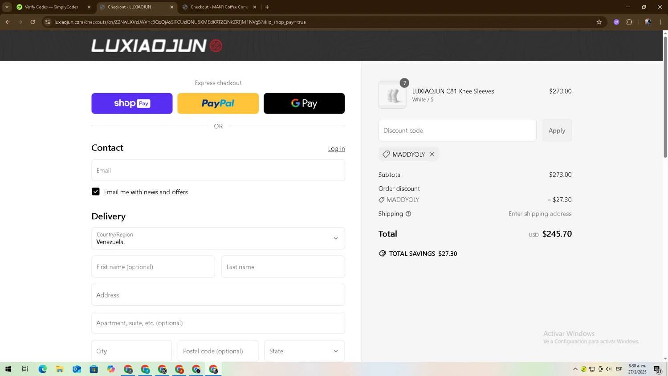Screen dimensions: 668x376
Task: Click the LUXIAOJUN logo in the header
Action: point(157,45)
